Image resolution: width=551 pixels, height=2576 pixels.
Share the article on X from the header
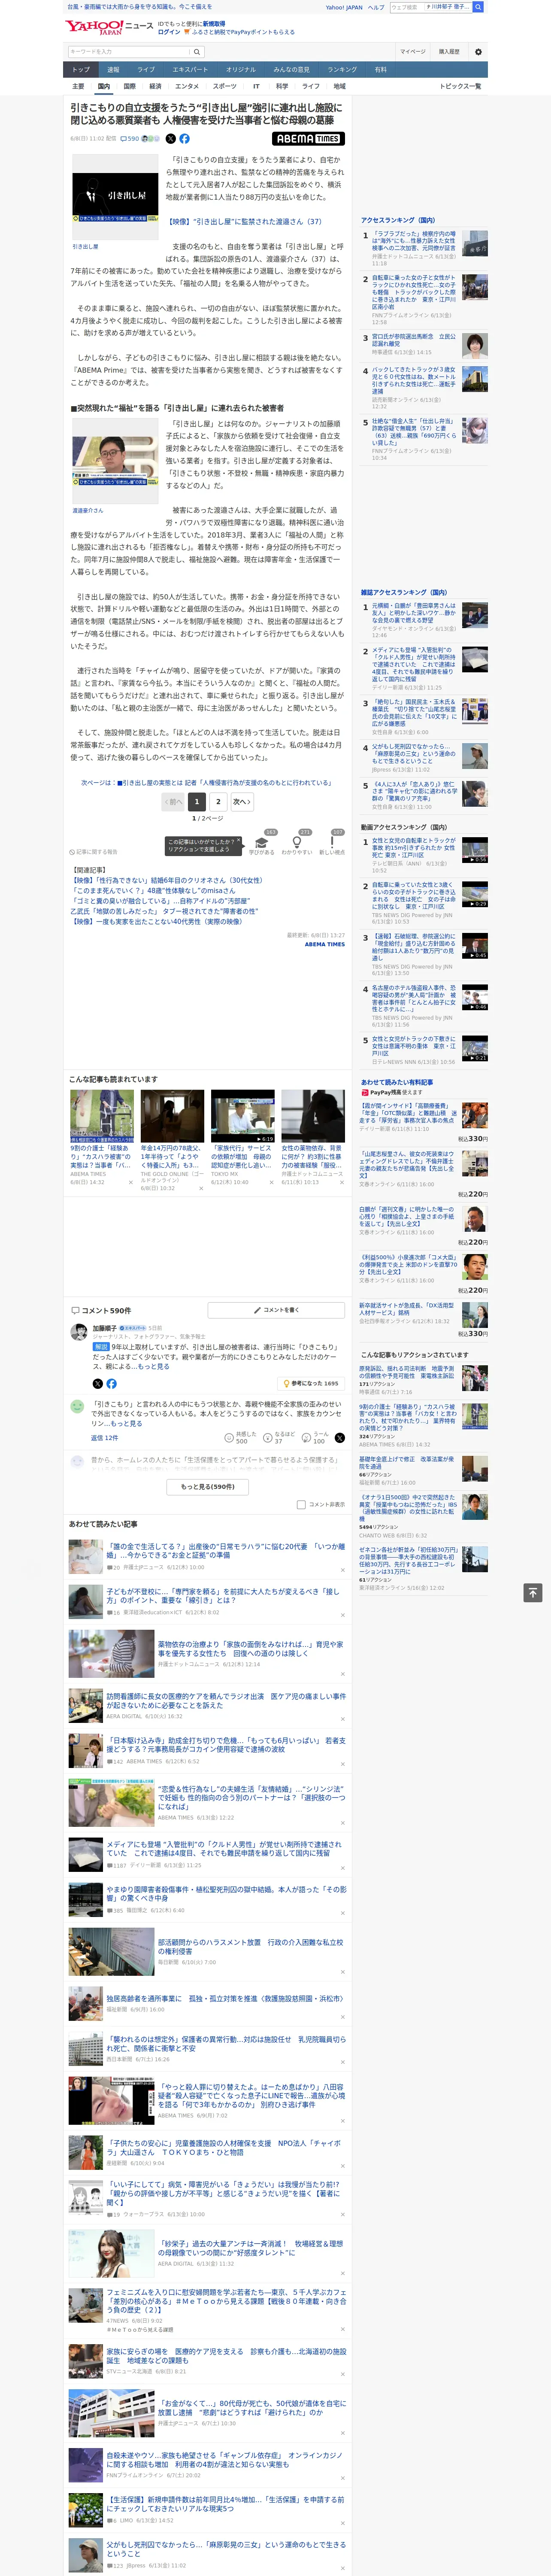pos(170,139)
